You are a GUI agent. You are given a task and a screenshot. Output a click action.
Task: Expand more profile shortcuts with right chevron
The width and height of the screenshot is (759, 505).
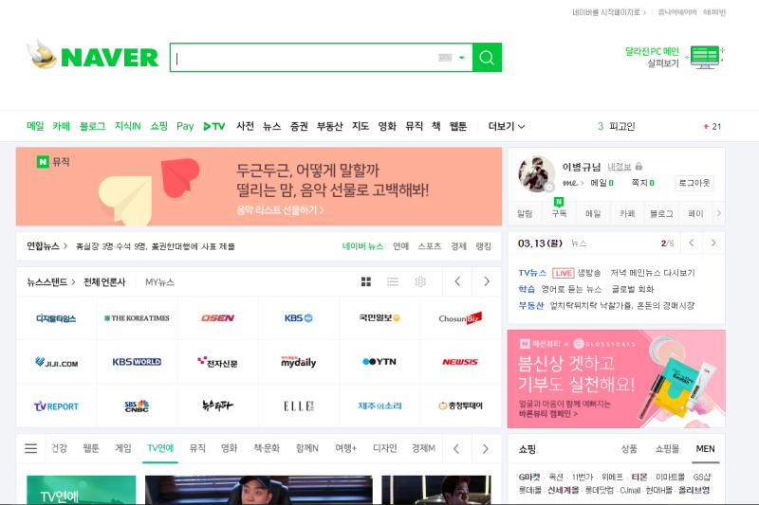(x=719, y=213)
